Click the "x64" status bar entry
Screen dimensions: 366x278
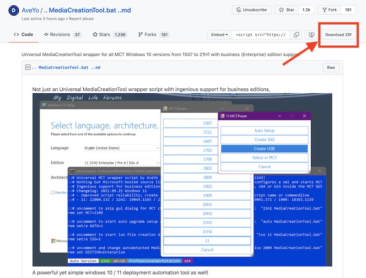pos(187,261)
